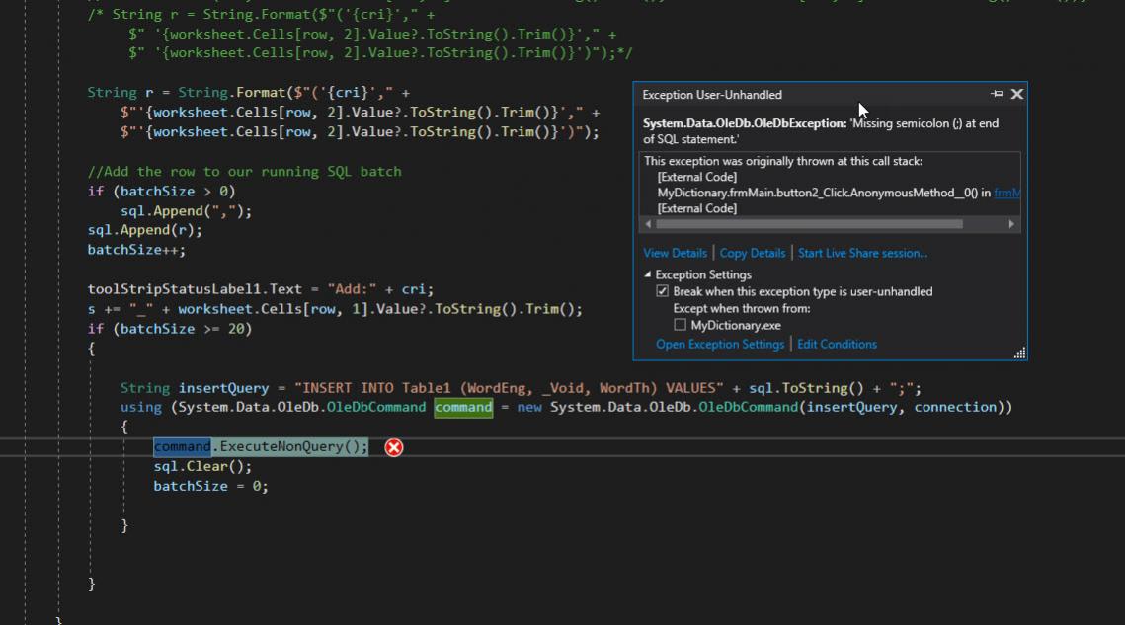Click the '//Add the row to our running SQL batch' comment
This screenshot has height=625, width=1125.
click(x=244, y=172)
